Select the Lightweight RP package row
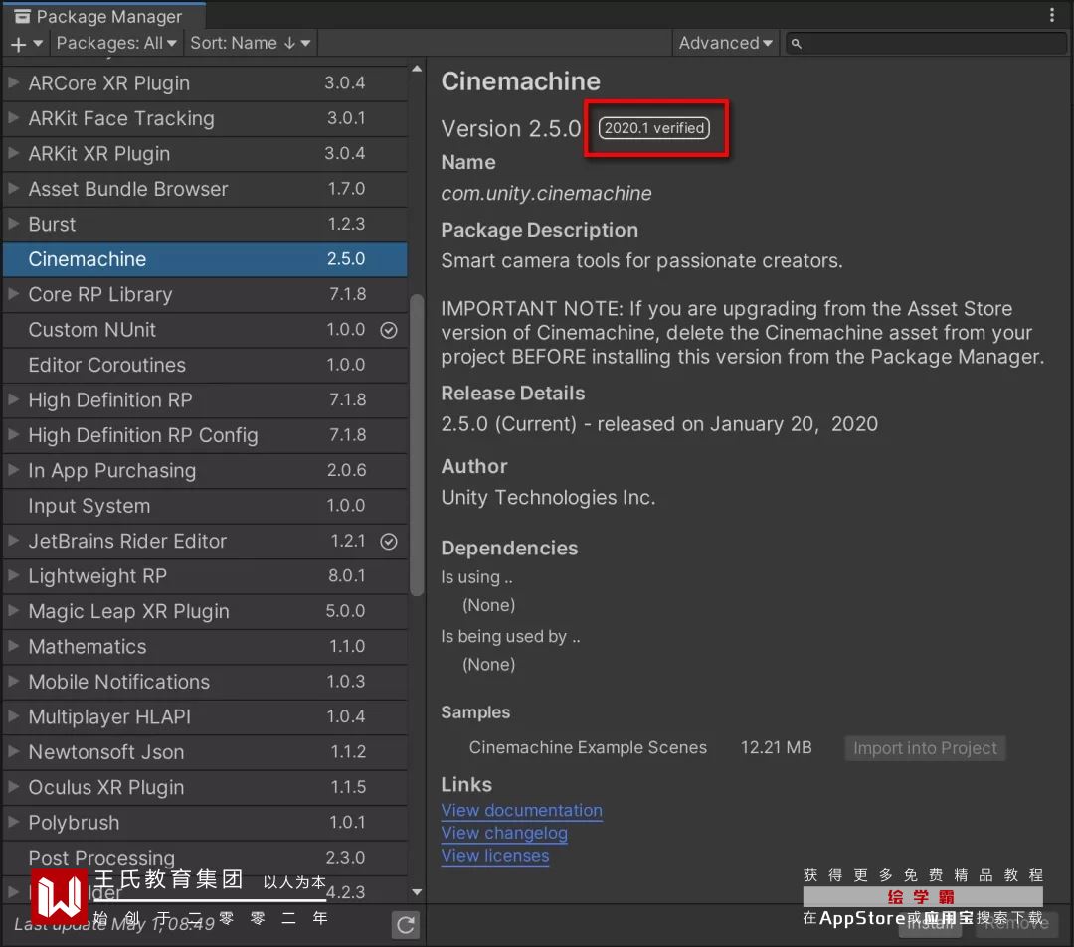Viewport: 1074px width, 947px height. click(206, 576)
